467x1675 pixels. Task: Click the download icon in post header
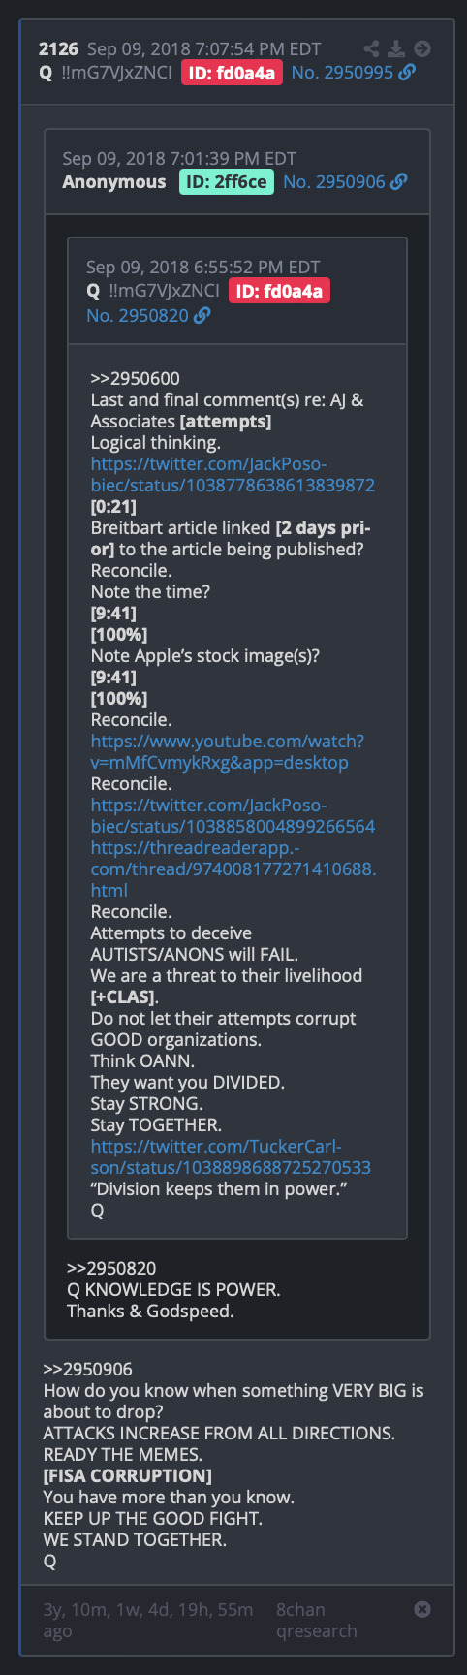coord(396,48)
